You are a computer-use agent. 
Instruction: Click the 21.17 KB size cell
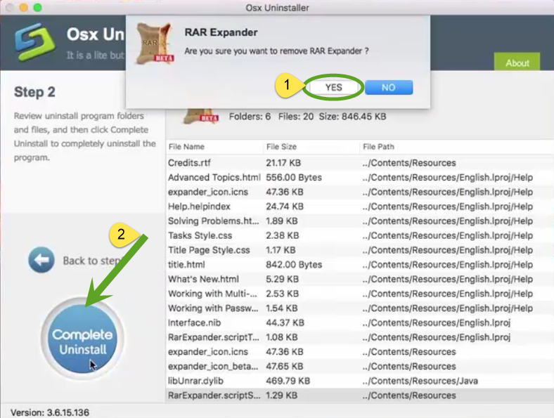click(283, 163)
